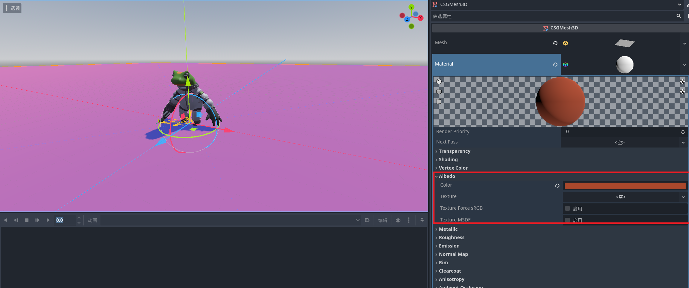Screen dimensions: 689x288
Task: Open the Albedo Color swatch picker
Action: click(625, 186)
